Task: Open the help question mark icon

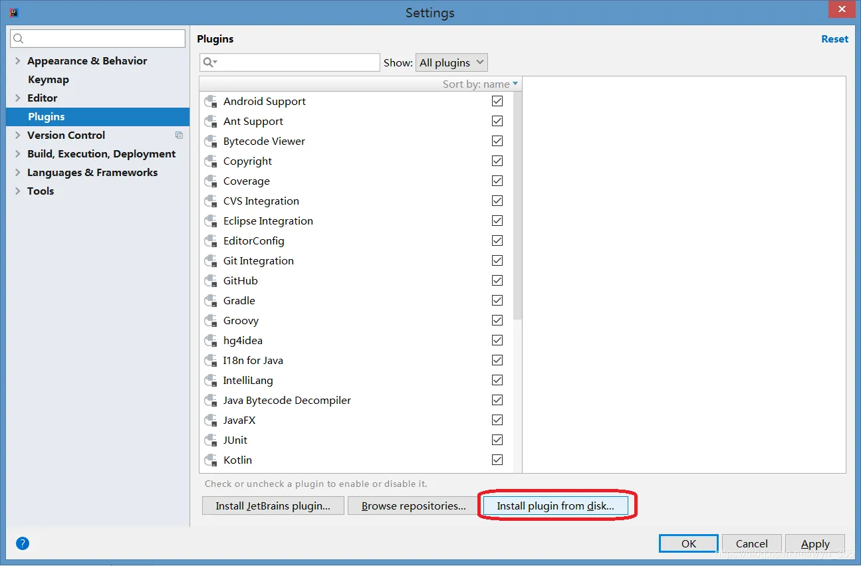Action: pos(23,543)
